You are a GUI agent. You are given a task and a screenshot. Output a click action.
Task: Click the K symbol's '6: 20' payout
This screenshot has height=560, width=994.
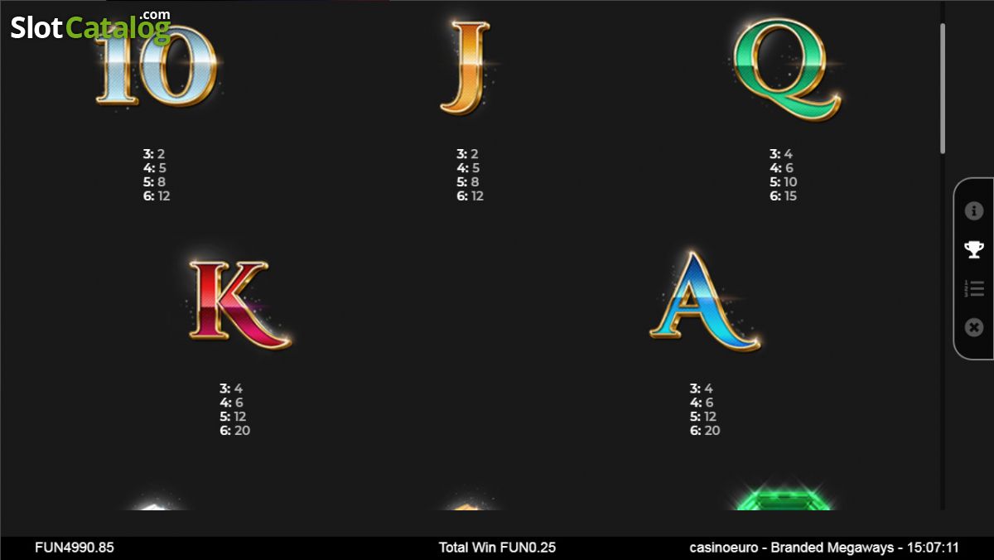[235, 431]
